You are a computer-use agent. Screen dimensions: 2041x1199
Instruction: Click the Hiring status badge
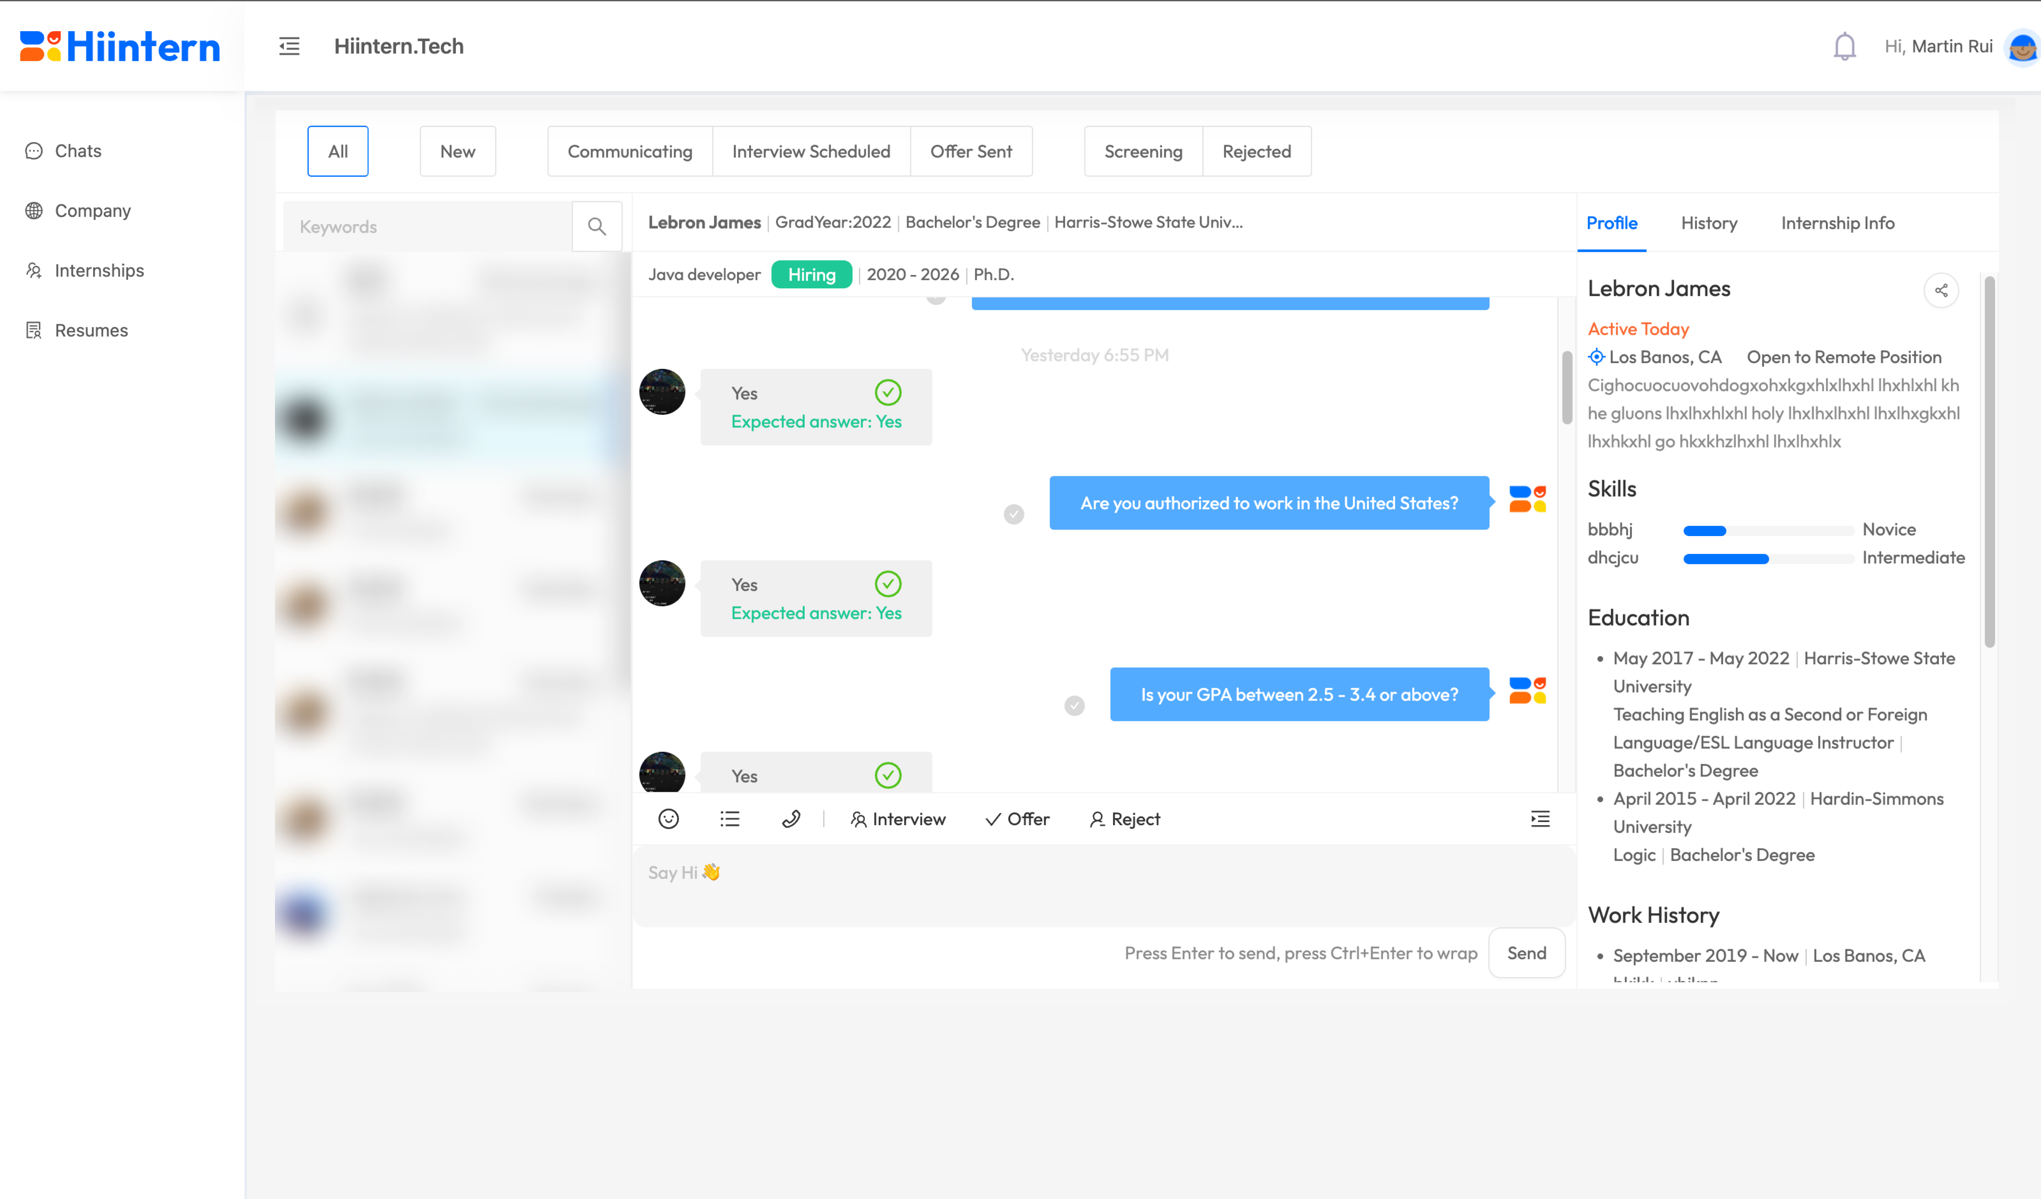coord(811,275)
